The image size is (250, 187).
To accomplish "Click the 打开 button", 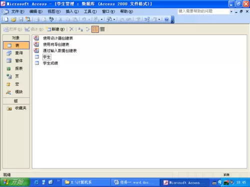I will click(12, 29).
